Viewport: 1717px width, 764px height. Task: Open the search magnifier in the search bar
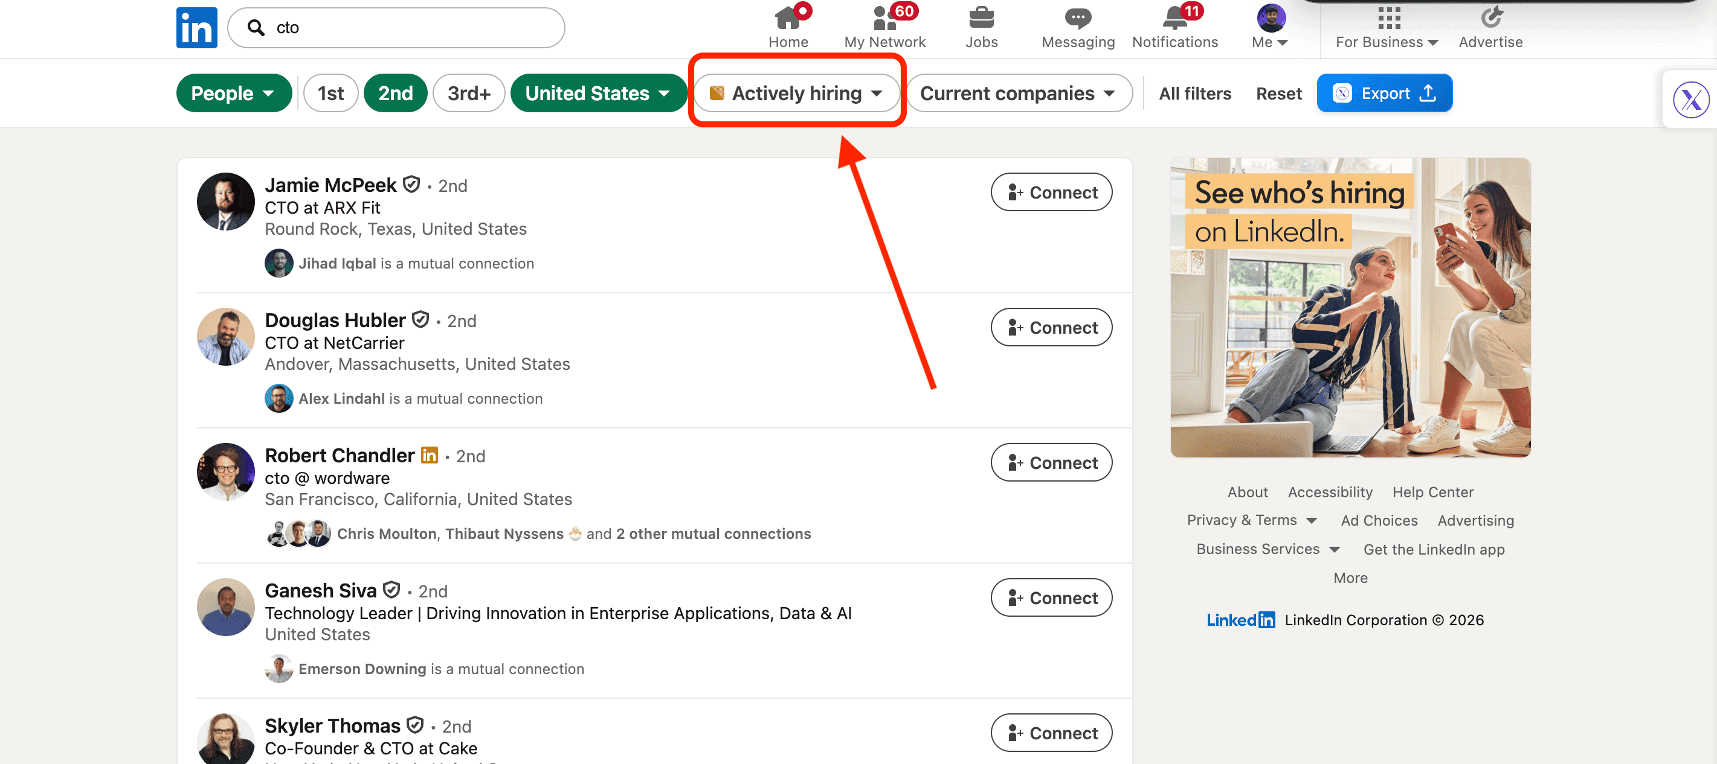(257, 27)
